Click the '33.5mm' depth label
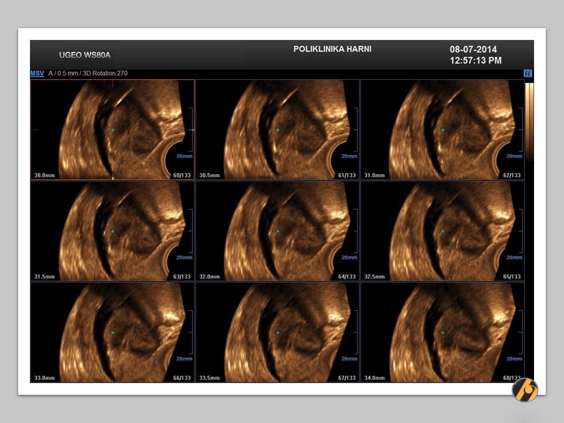Screen dimensions: 564x423 pos(209,378)
